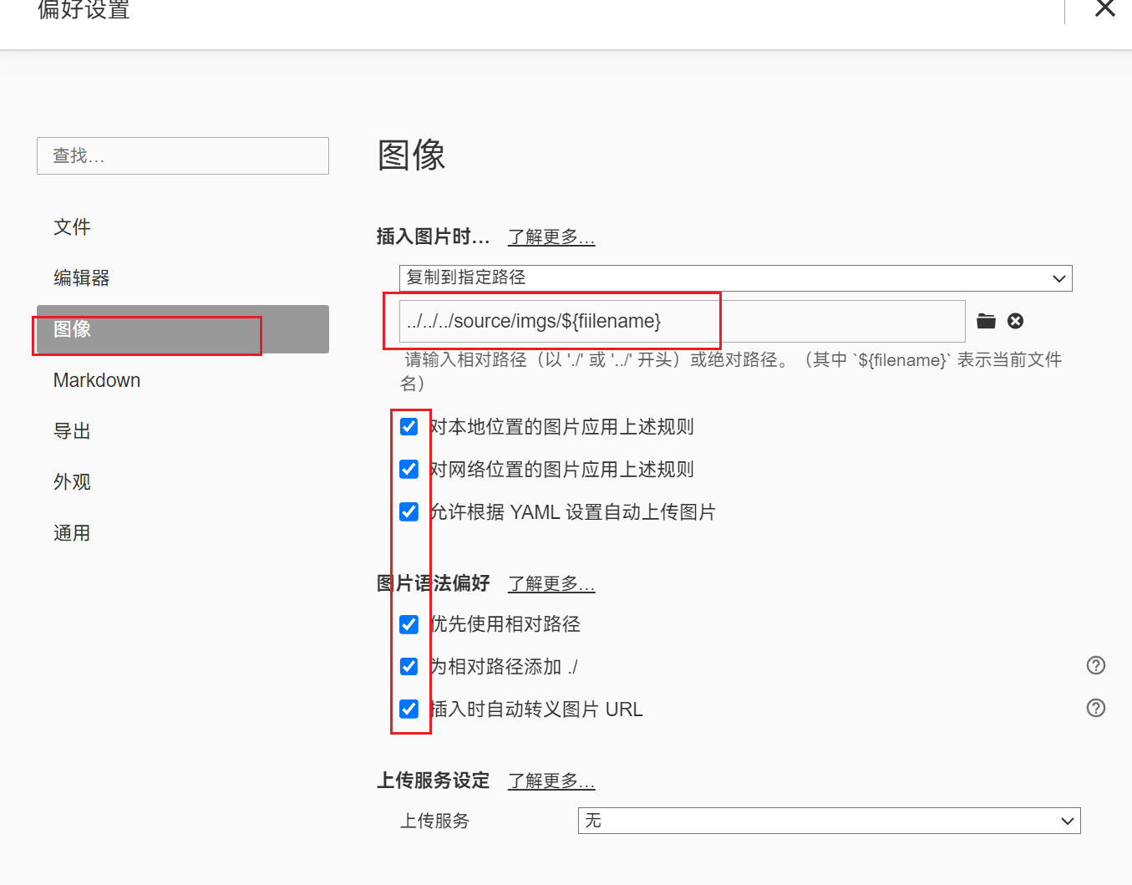
Task: Toggle 优先使用相对路径 checkbox
Action: (409, 624)
